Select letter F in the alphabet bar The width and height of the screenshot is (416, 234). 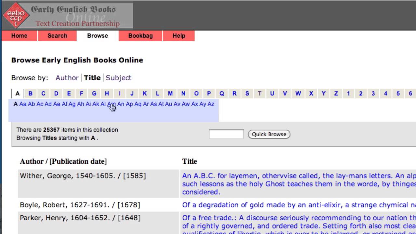tap(81, 94)
